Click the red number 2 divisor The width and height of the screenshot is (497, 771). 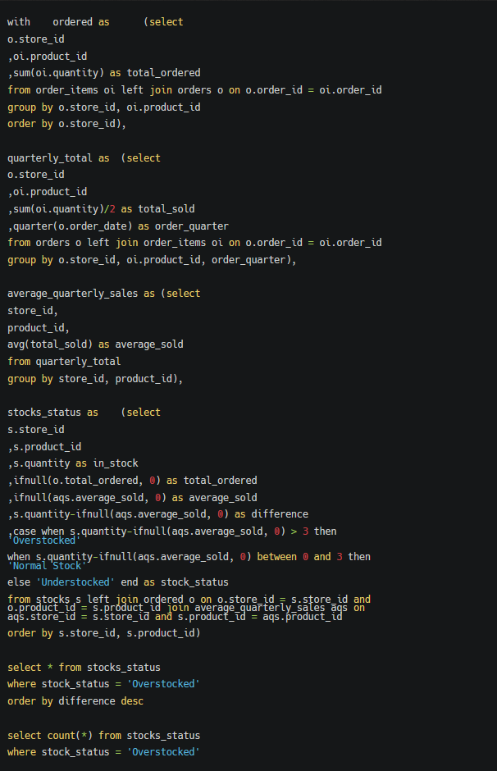tap(112, 209)
